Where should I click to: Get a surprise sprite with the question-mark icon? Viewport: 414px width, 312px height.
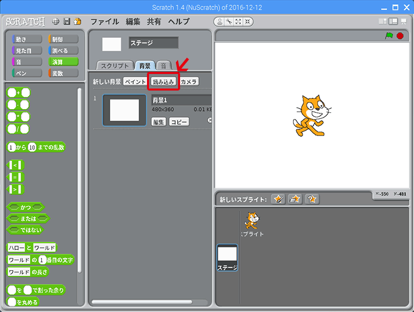click(x=312, y=199)
